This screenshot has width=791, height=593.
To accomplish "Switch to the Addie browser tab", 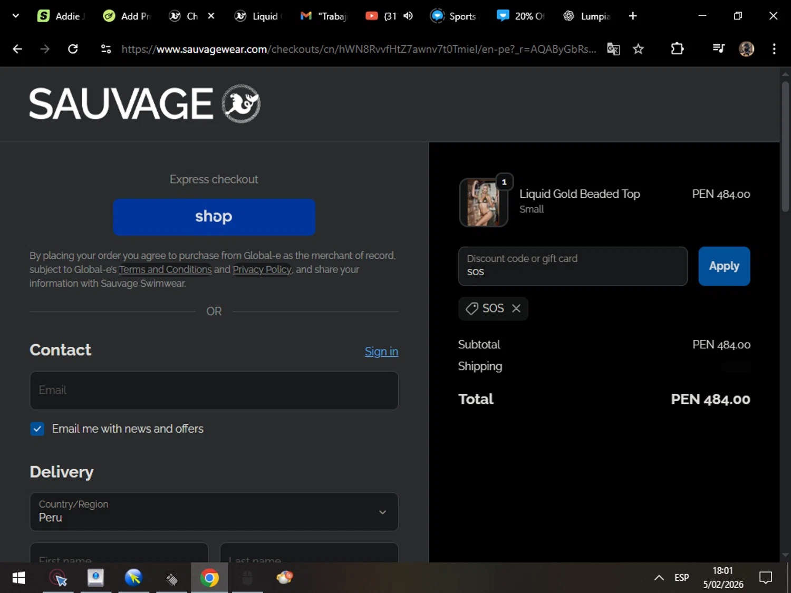I will pos(61,16).
